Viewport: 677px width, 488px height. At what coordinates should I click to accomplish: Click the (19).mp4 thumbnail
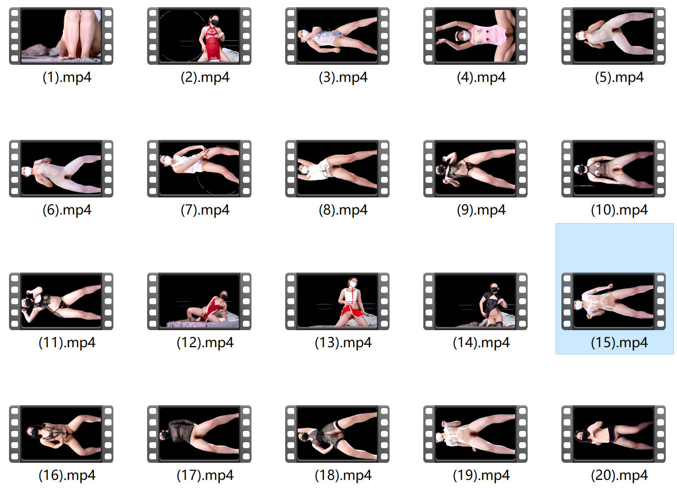[x=475, y=434]
